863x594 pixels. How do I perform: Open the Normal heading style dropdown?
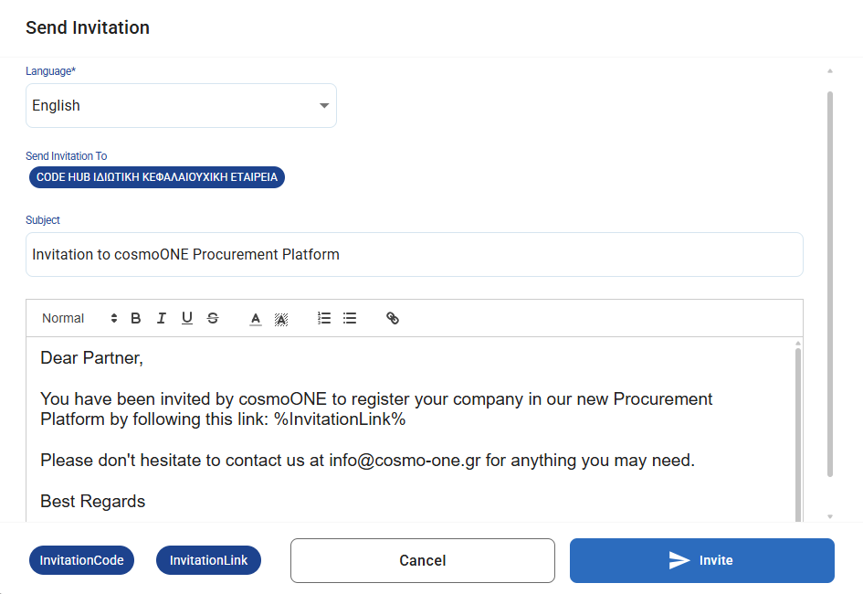[x=80, y=318]
